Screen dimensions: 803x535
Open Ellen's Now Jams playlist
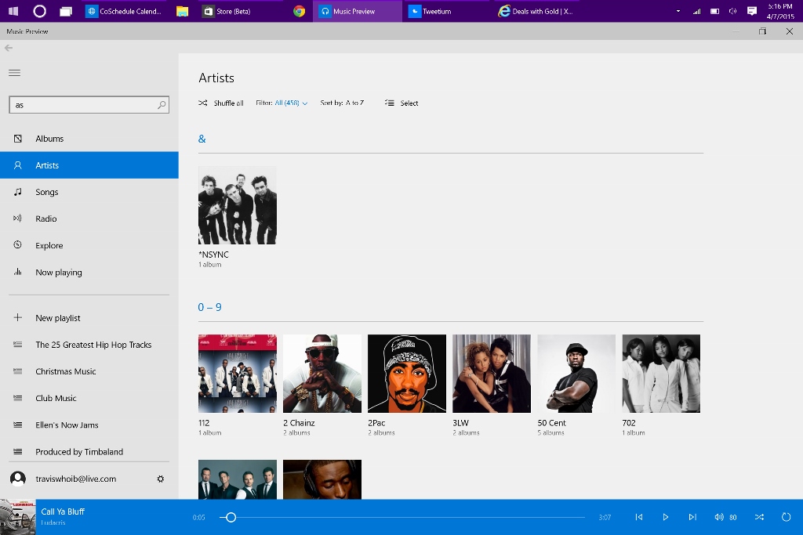coord(89,425)
